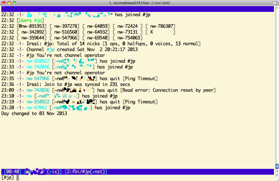Select nick nw-342892 in user list
Image resolution: width=279 pixels, height=181 pixels.
point(33,32)
